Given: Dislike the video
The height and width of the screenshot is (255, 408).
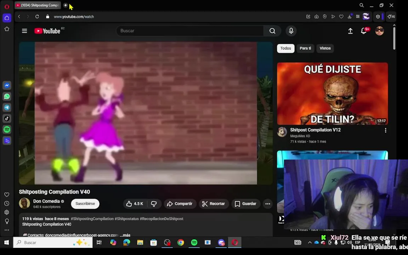Looking at the screenshot, I should pos(154,204).
